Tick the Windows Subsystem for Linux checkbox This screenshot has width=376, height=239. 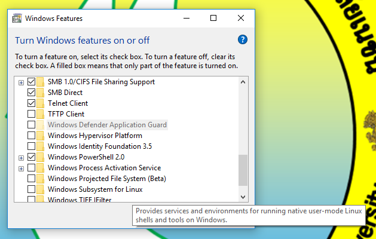(31, 189)
